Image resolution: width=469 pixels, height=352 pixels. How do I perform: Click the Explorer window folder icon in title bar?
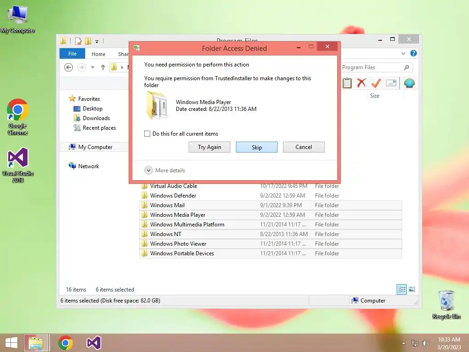pos(63,41)
